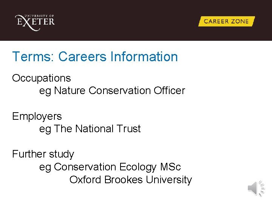Click the Further study heading
Viewport: 272px width, 204px height.
tap(43, 154)
